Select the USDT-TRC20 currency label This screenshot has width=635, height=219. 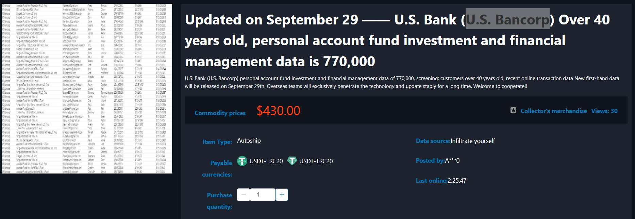coord(316,161)
